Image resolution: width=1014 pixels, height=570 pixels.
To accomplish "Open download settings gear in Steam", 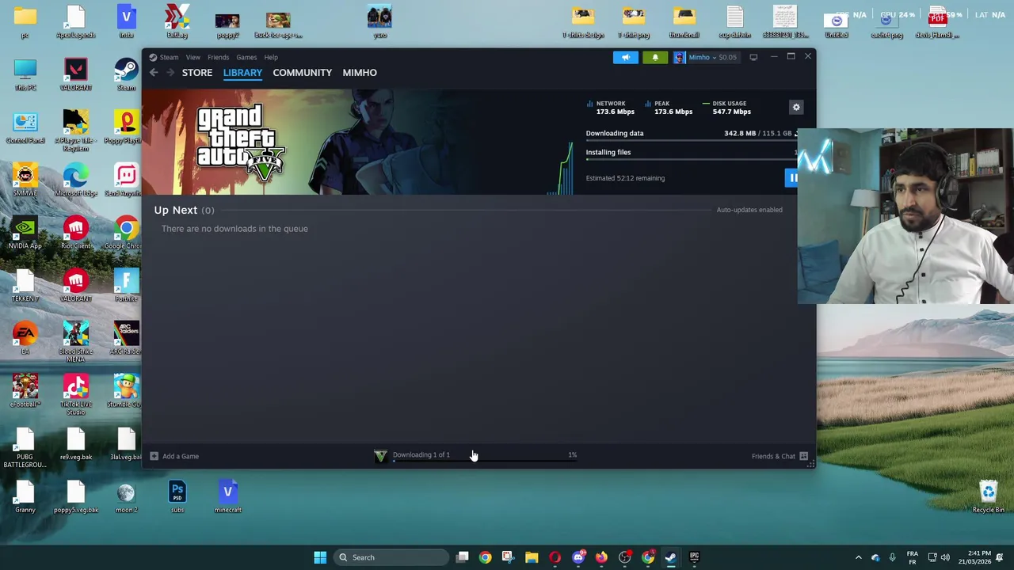I will (796, 108).
